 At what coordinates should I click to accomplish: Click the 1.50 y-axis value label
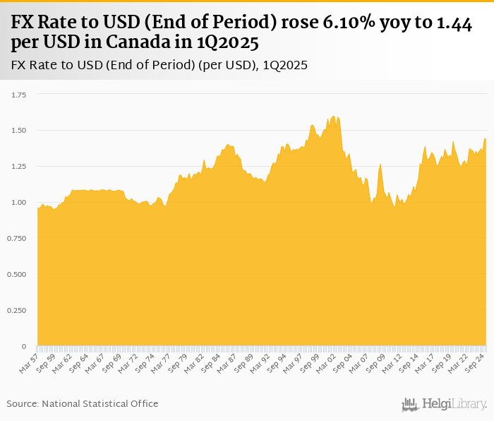tap(18, 131)
